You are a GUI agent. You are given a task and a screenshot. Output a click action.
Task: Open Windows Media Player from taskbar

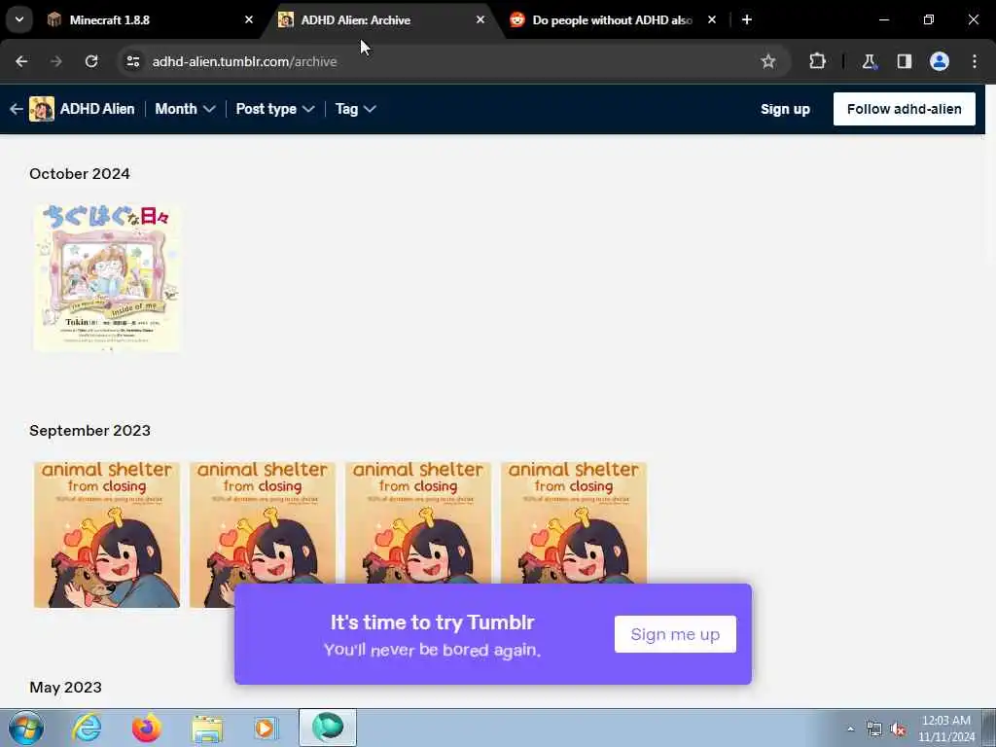click(x=266, y=728)
